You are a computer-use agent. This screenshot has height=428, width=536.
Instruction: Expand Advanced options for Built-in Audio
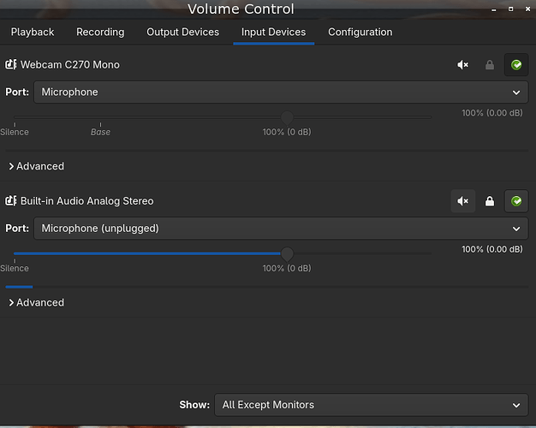[36, 302]
